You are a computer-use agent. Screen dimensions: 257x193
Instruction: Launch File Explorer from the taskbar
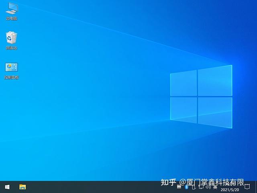click(x=22, y=187)
